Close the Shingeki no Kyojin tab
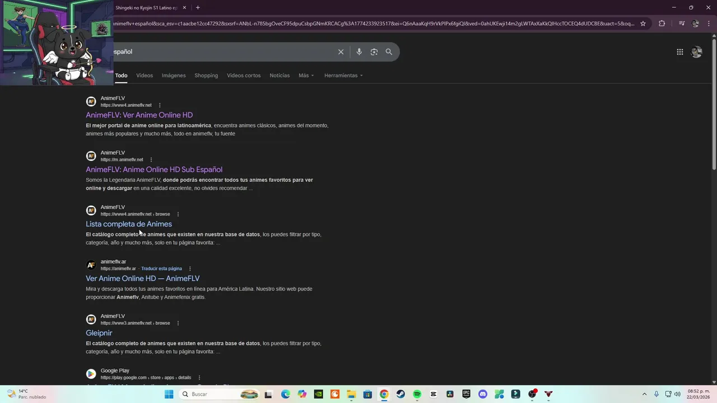The width and height of the screenshot is (717, 403). click(184, 8)
